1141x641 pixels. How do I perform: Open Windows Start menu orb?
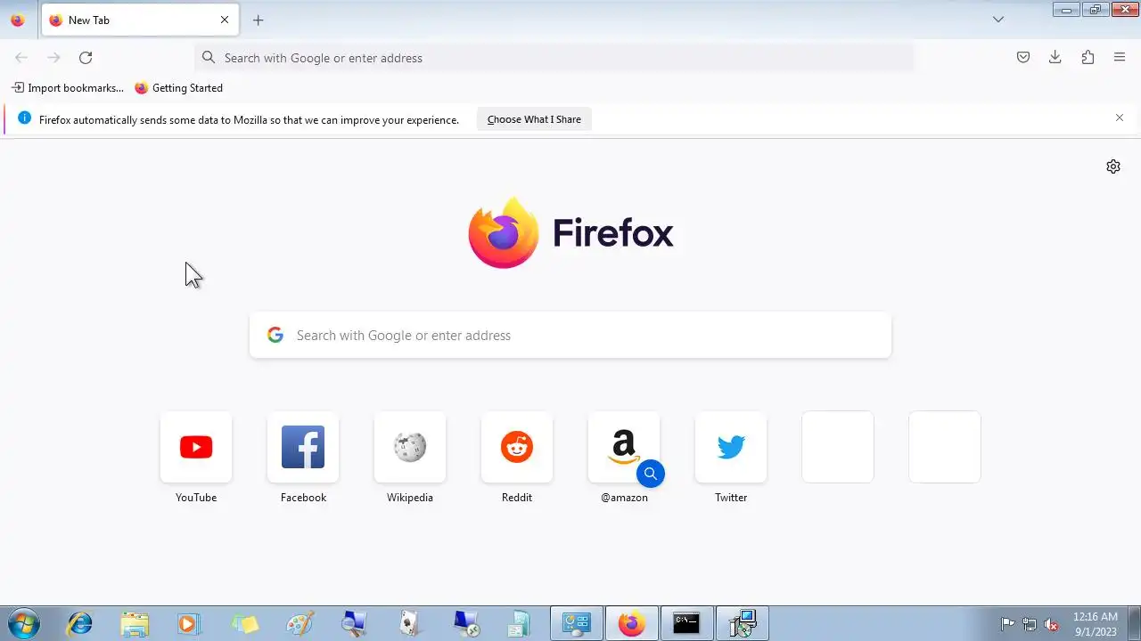point(23,624)
